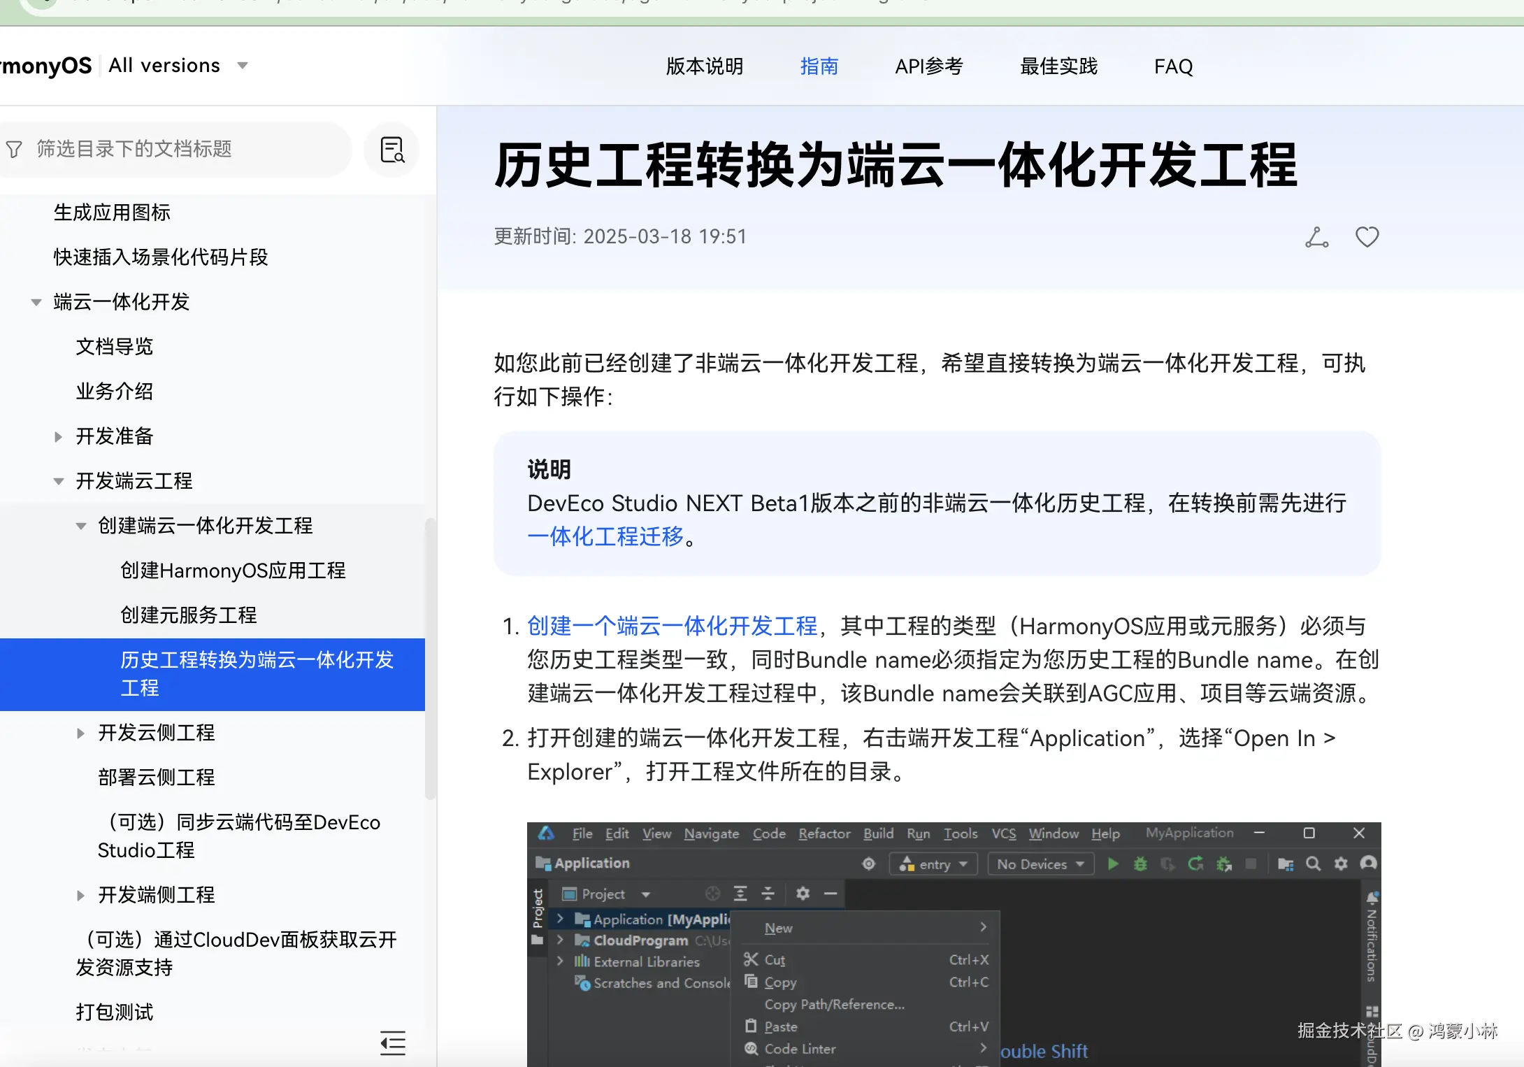This screenshot has height=1067, width=1524.
Task: Expand the 开发准备 tree node
Action: (59, 436)
